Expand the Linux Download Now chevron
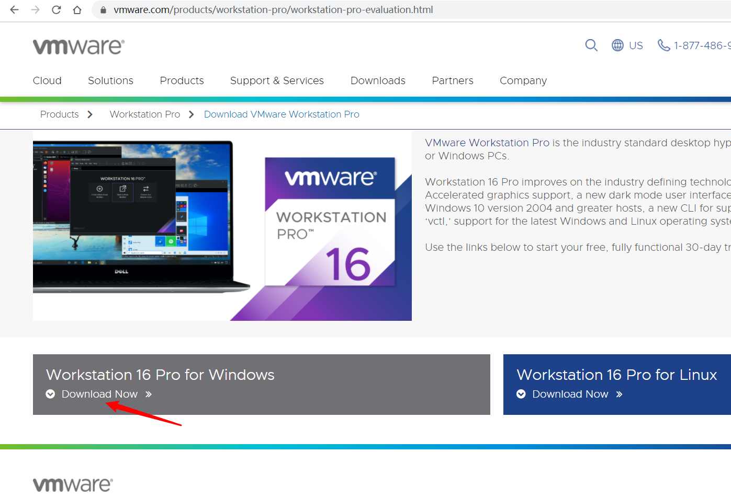731x499 pixels. coord(521,394)
